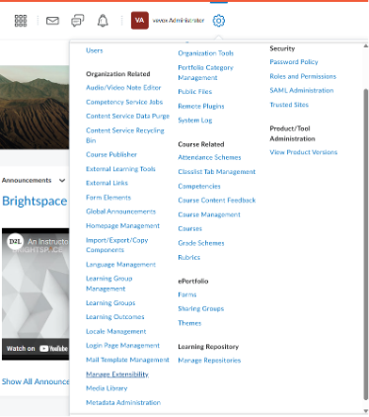Open System Log
This screenshot has height=417, width=369.
coord(195,121)
